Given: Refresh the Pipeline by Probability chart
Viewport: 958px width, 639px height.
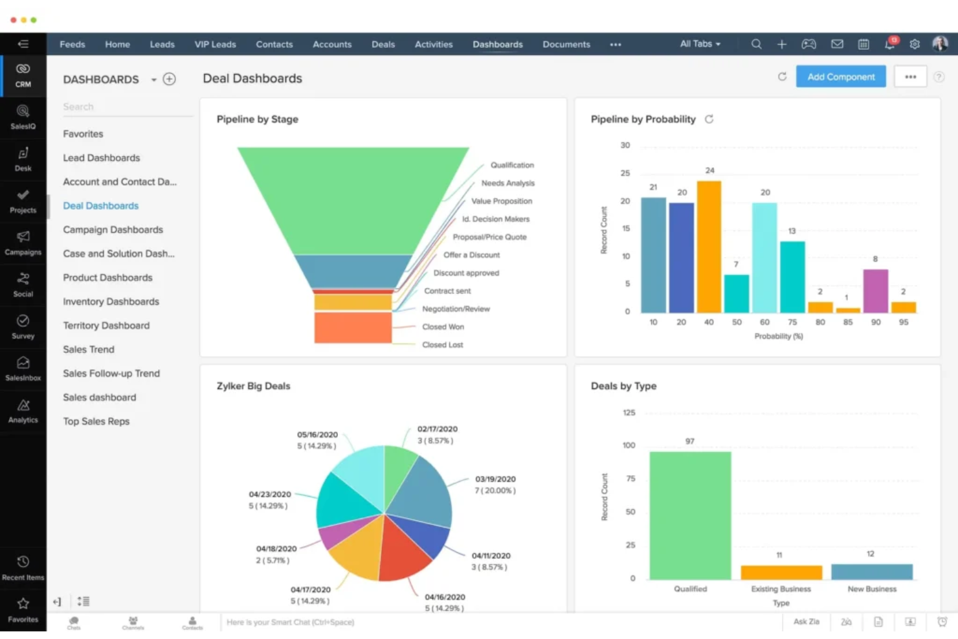Looking at the screenshot, I should pos(709,119).
